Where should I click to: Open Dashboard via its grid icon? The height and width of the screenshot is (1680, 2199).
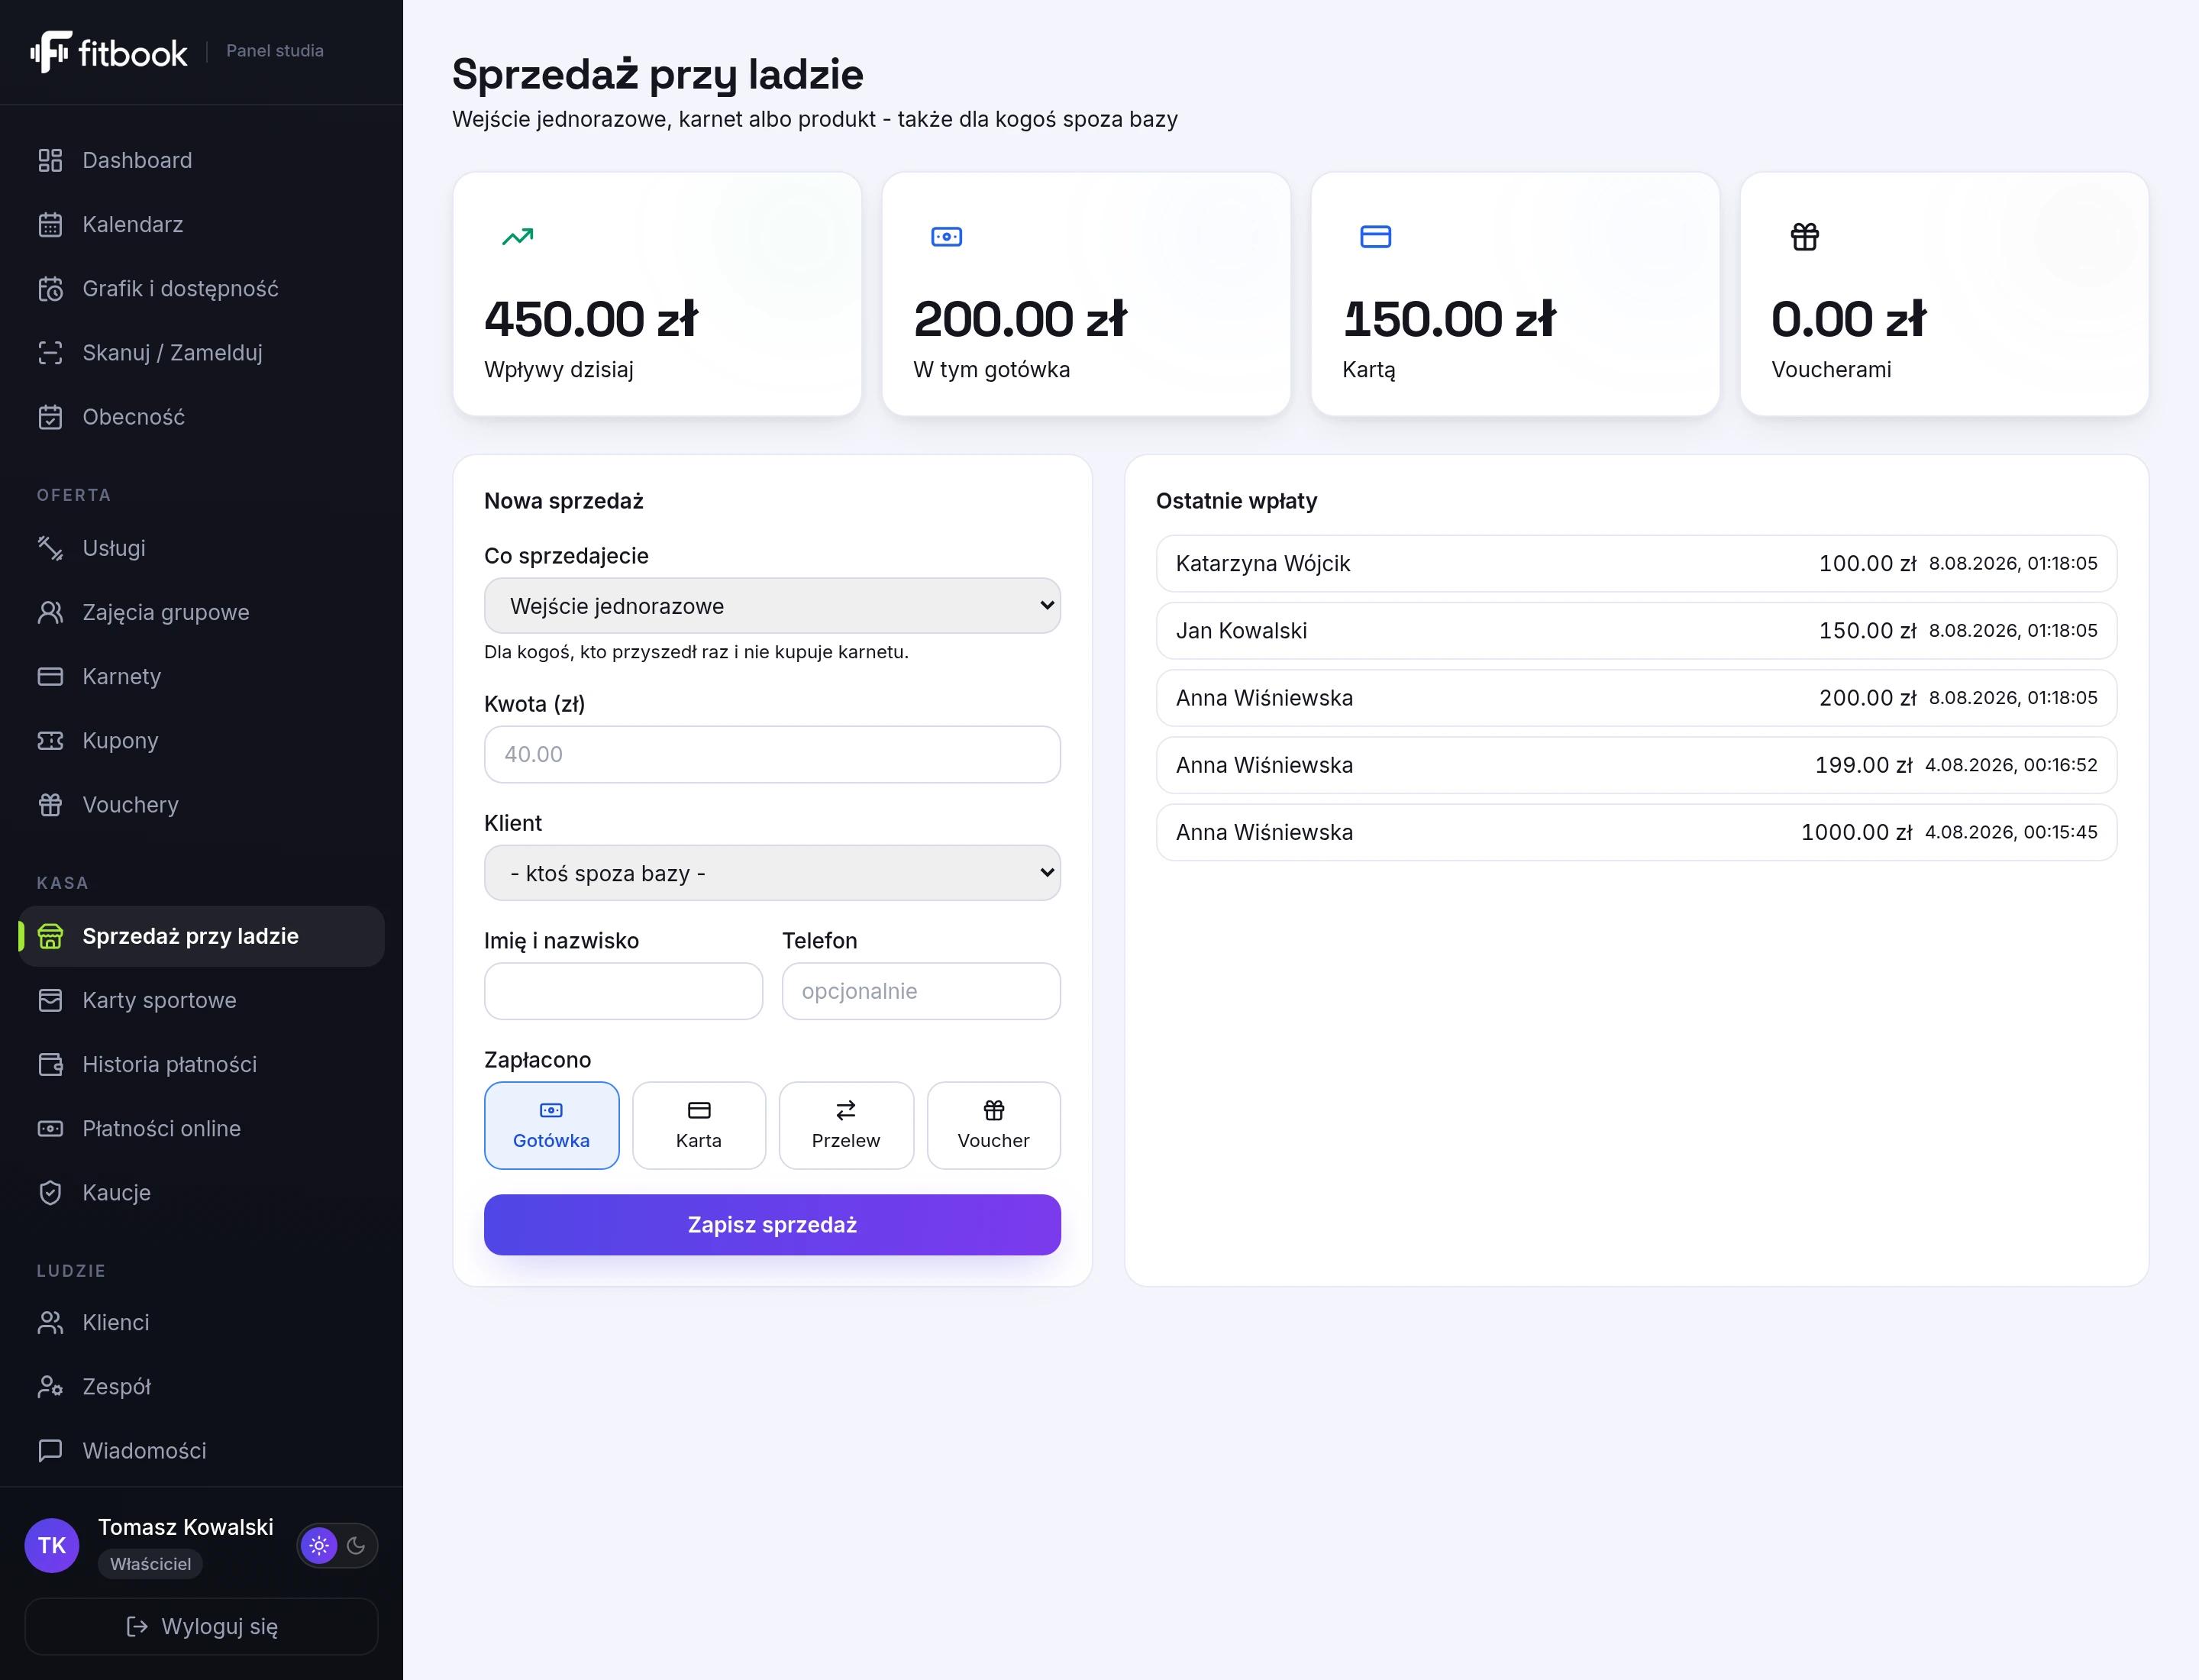(x=50, y=160)
